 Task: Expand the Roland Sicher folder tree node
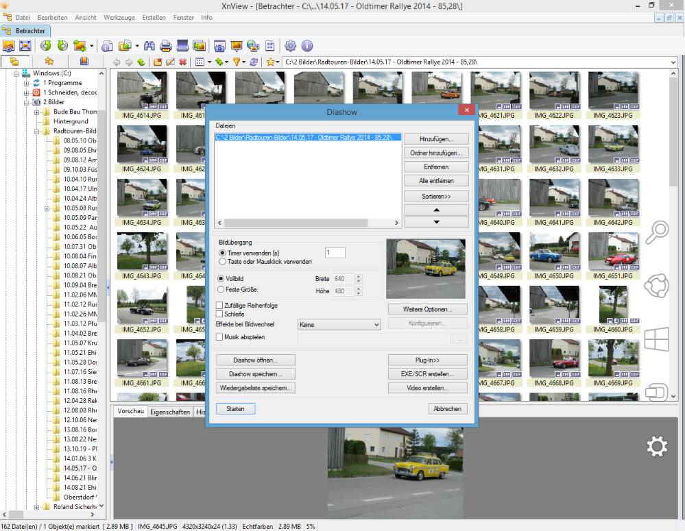tap(36, 507)
